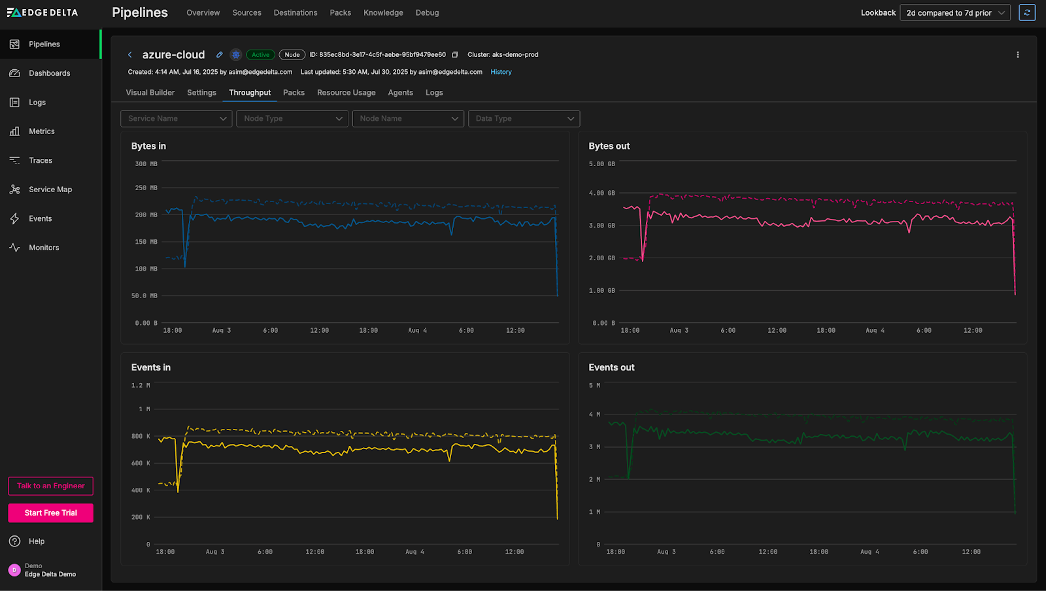The height and width of the screenshot is (591, 1046).
Task: Click the pencil edit icon next to azure-cloud
Action: 220,55
